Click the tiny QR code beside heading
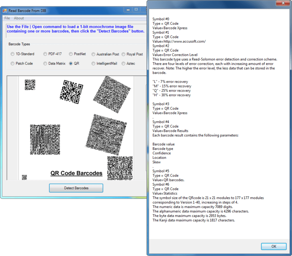The image size is (292, 256). [24, 177]
